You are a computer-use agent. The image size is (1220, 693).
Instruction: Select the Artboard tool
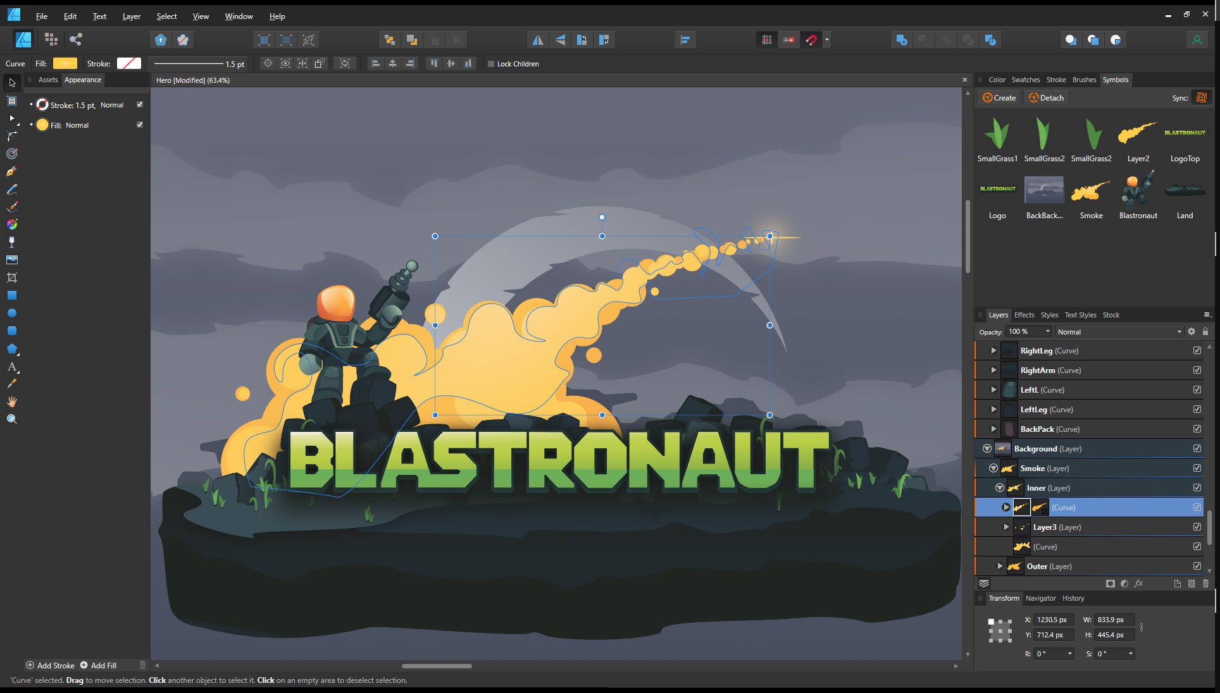[x=12, y=101]
